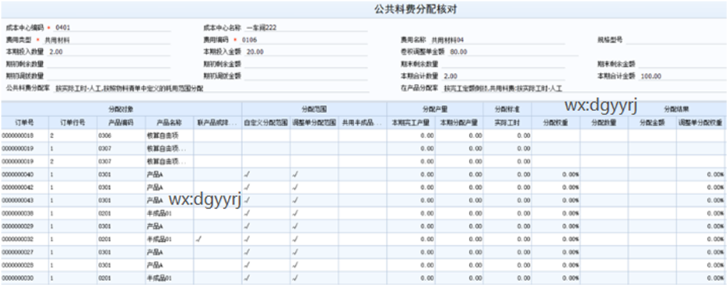This screenshot has height=286, width=728.
Task: Click the 分配金额 column header
Action: click(x=652, y=123)
